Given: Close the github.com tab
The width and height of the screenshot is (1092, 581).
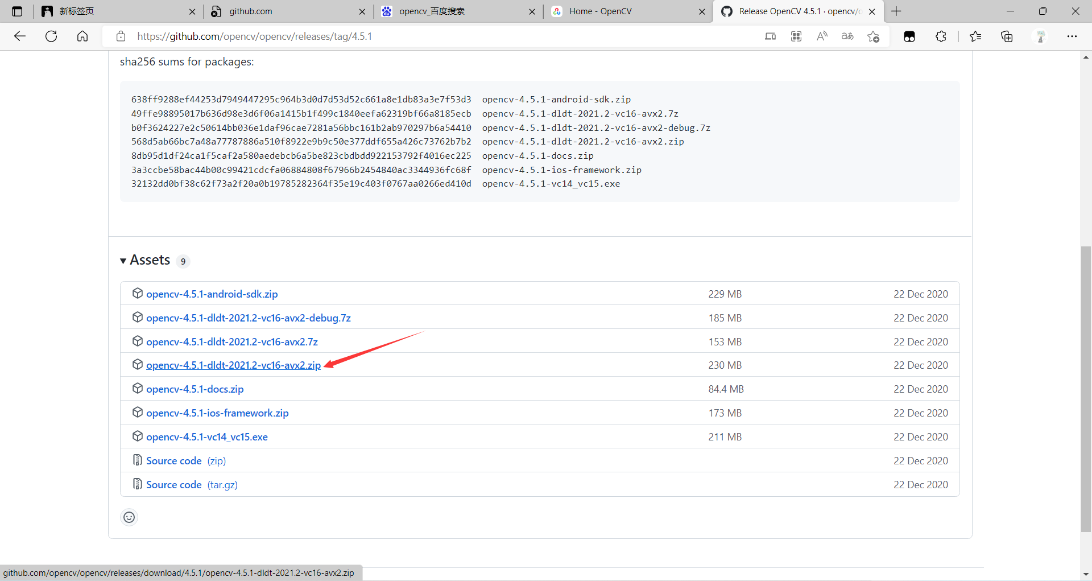Looking at the screenshot, I should click(362, 11).
